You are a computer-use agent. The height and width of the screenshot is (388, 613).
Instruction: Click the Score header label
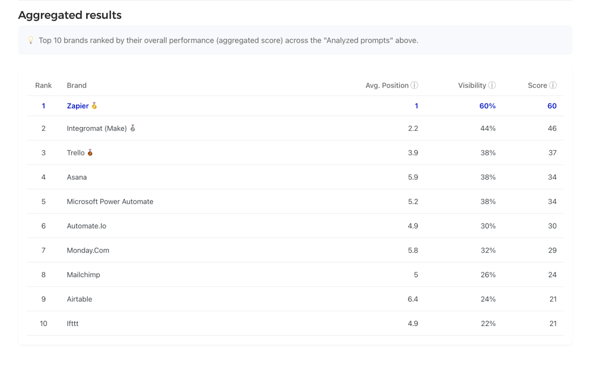pos(537,85)
